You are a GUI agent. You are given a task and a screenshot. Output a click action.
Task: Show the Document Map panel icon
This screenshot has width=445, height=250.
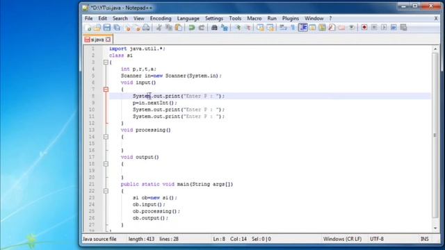(x=322, y=28)
